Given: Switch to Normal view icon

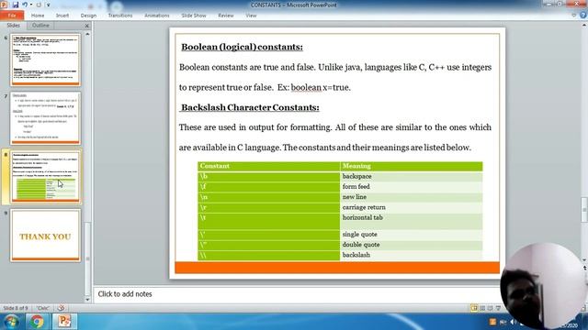Looking at the screenshot, I should [x=474, y=308].
